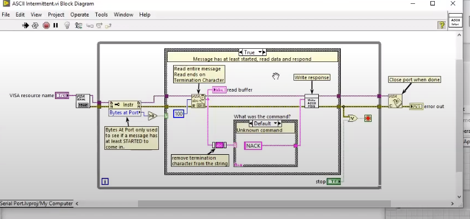The width and height of the screenshot is (470, 219).
Task: Click horizontal scrollbar right arrow
Action: [x=452, y=204]
